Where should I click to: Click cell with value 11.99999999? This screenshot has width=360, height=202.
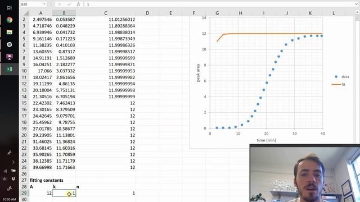pyautogui.click(x=106, y=97)
